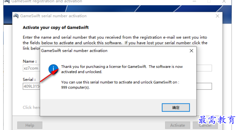The height and width of the screenshot is (130, 238).
Task: Close the activation success message box
Action: (191, 51)
